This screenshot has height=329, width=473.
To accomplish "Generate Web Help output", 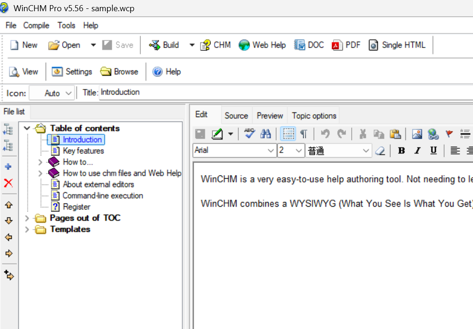I will point(262,45).
